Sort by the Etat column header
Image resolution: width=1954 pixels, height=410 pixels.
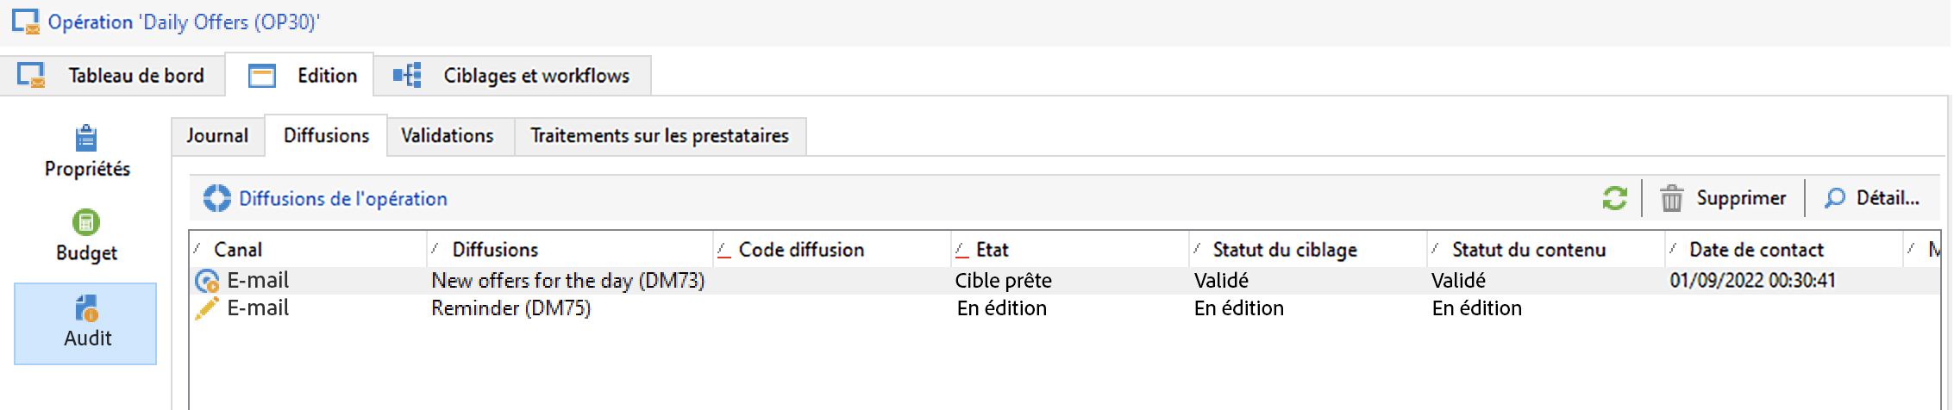point(992,250)
